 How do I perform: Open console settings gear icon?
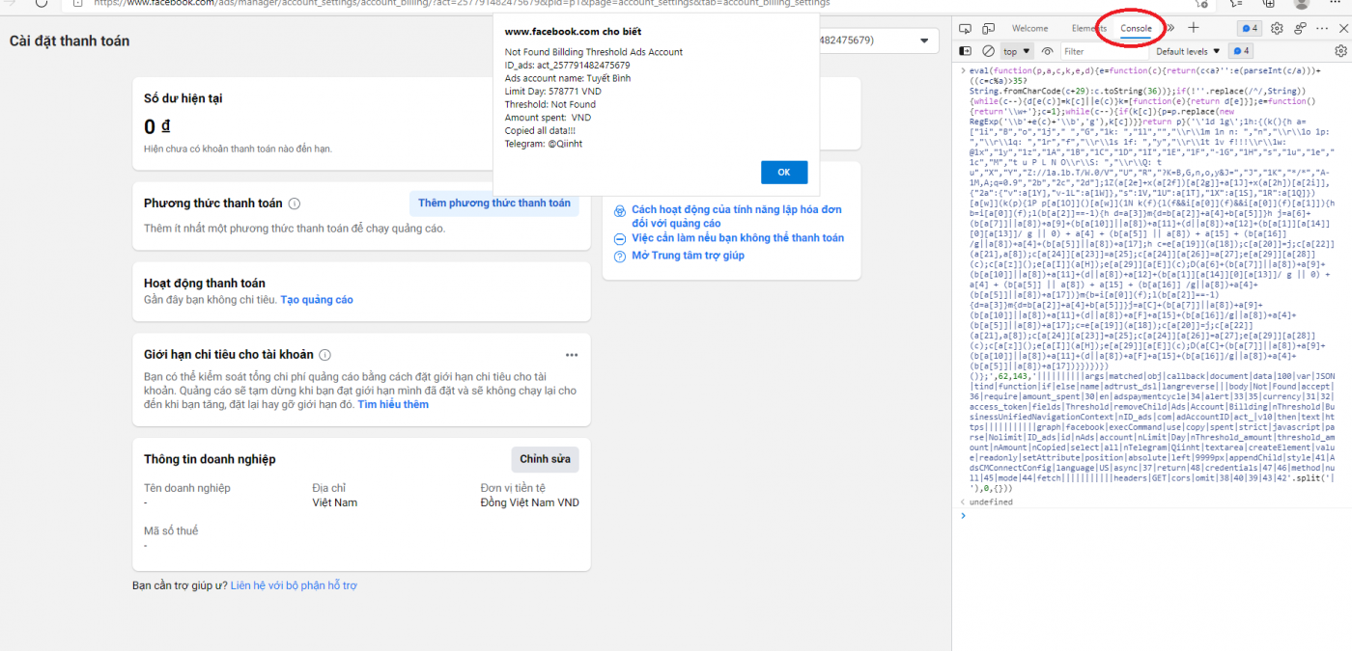1340,51
